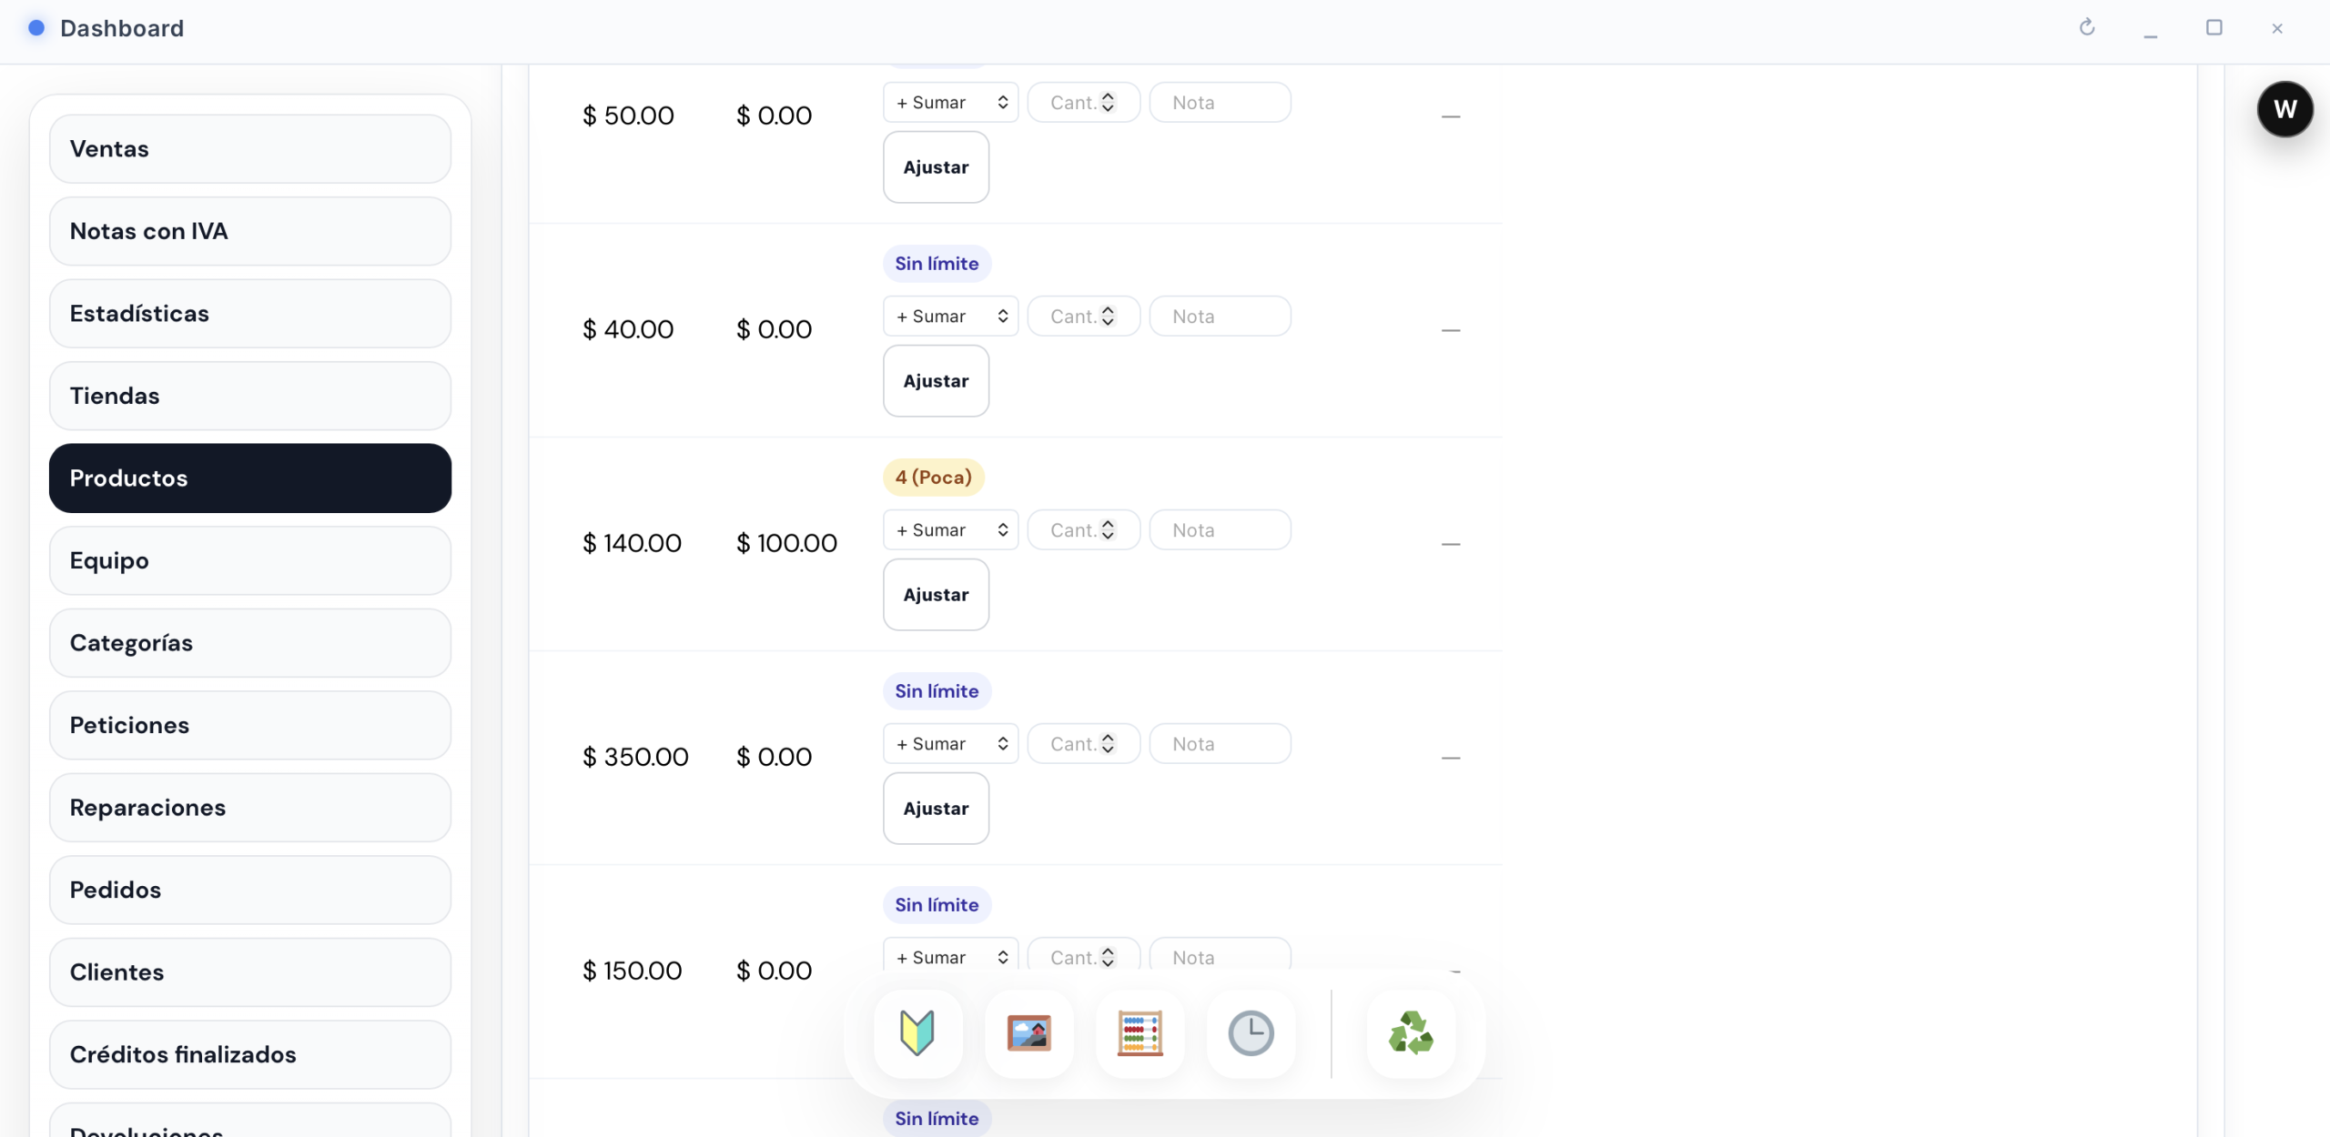
Task: Click Ajustar button in $ 40.00 row
Action: (x=936, y=381)
